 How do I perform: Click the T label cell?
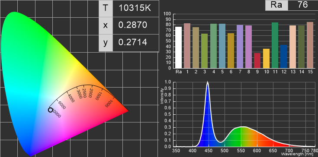tap(106, 8)
